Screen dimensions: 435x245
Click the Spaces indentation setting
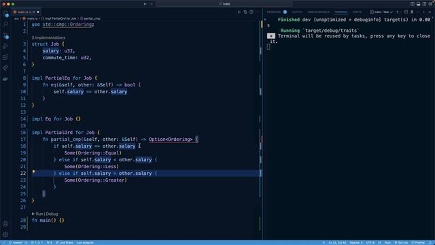click(356, 242)
